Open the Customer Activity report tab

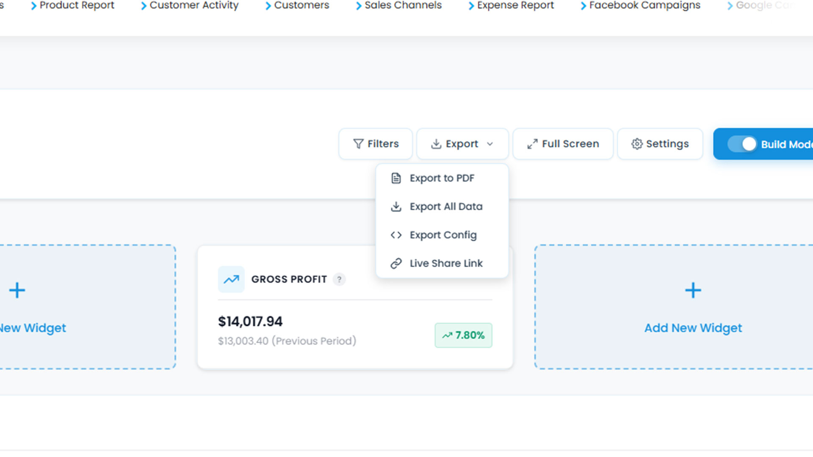tap(194, 6)
